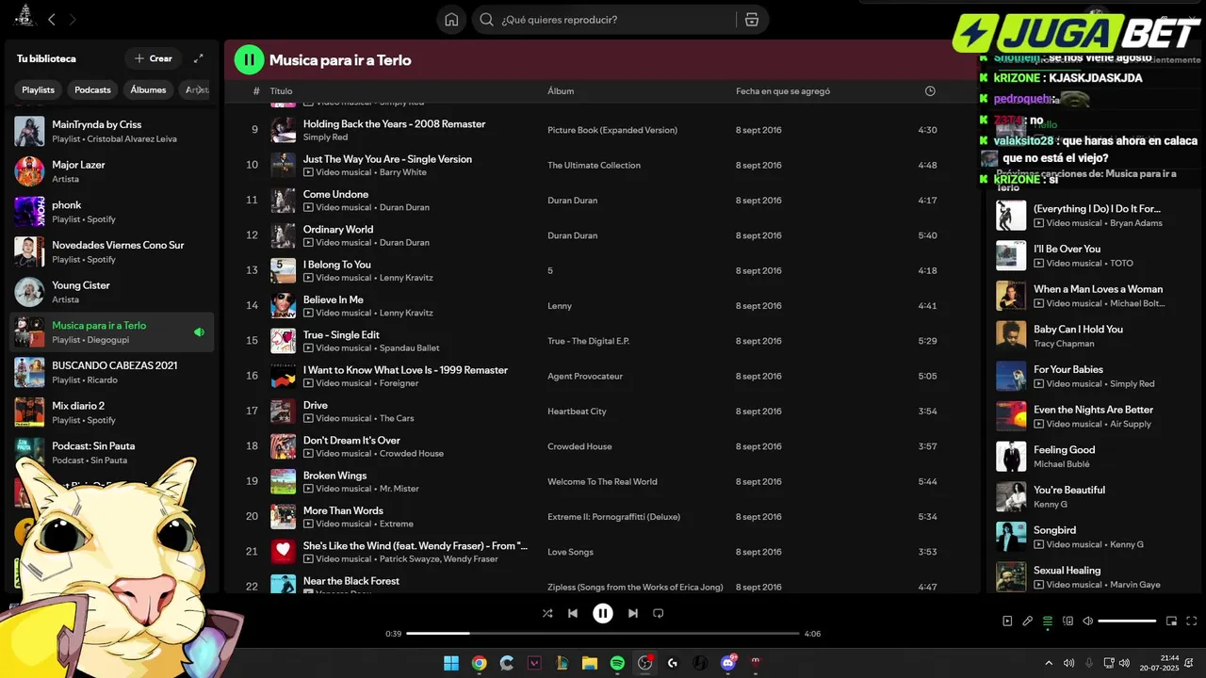This screenshot has height=678, width=1206.
Task: Adjust the volume slider
Action: point(1127,621)
